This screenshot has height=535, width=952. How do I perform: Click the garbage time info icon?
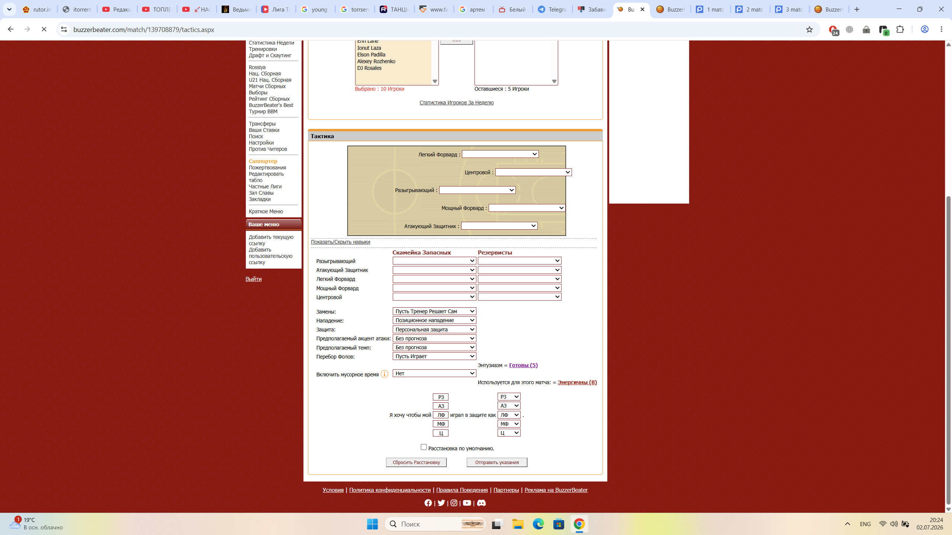point(385,374)
